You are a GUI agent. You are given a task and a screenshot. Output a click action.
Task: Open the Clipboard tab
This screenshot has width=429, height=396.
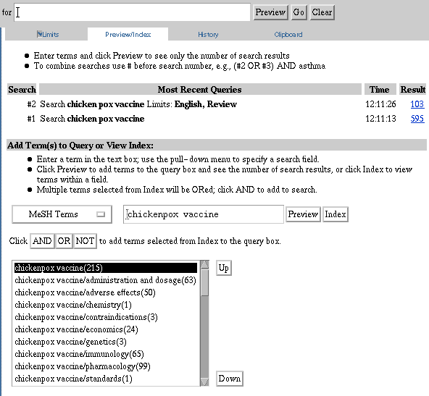[x=288, y=35]
